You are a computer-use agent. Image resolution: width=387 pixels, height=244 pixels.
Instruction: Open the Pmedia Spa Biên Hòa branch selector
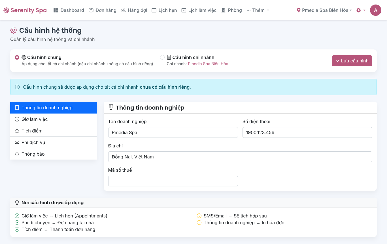324,10
